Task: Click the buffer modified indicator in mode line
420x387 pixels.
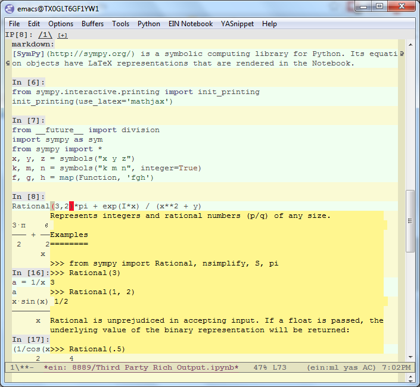Action: point(24,368)
